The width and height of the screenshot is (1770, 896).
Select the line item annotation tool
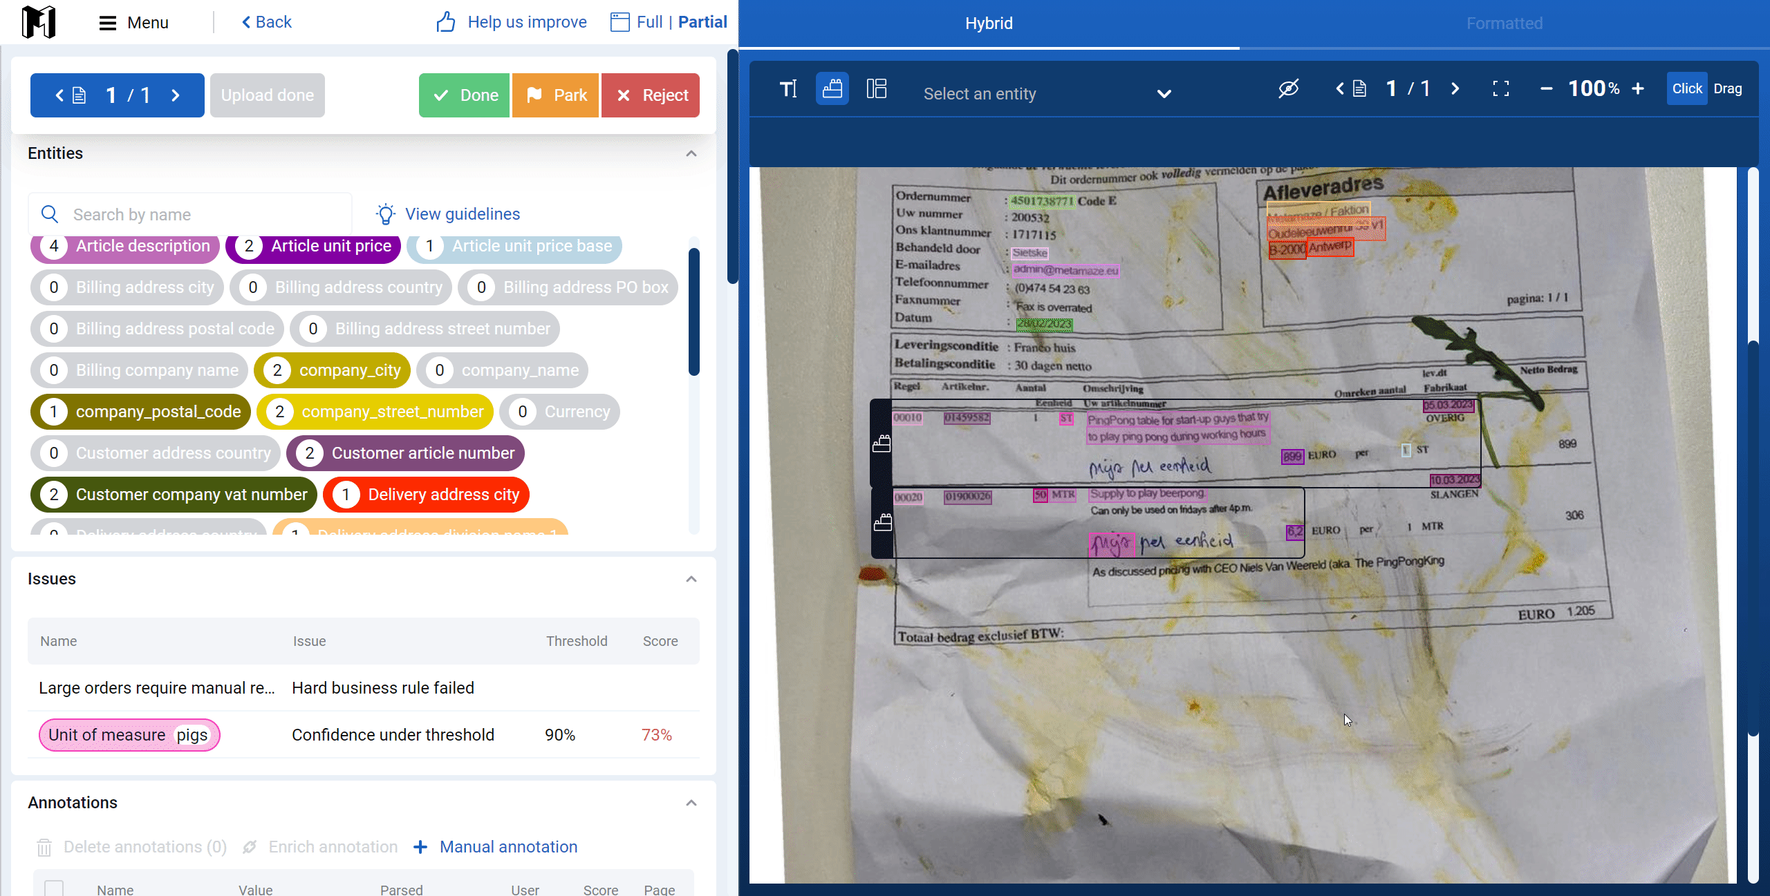click(832, 88)
